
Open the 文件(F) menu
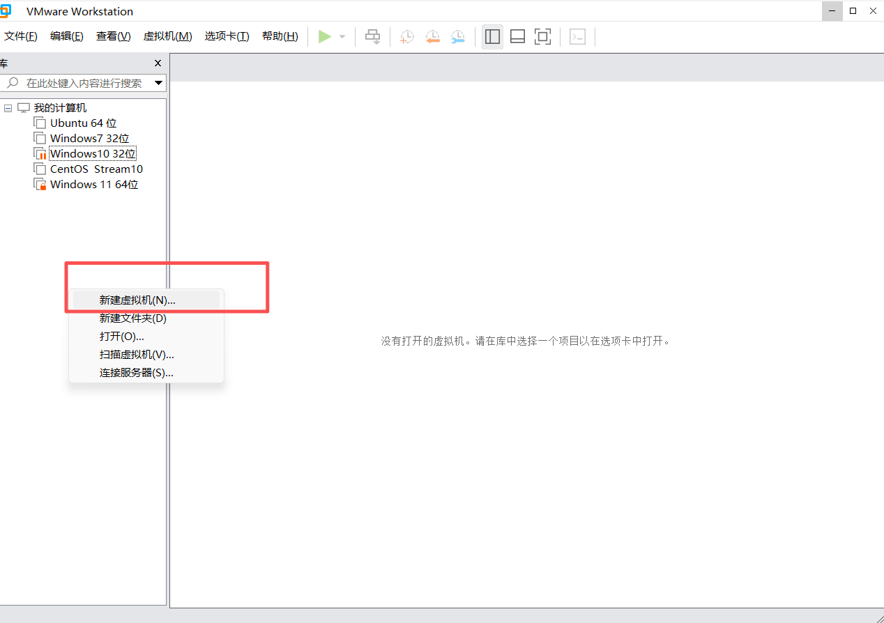click(x=21, y=37)
